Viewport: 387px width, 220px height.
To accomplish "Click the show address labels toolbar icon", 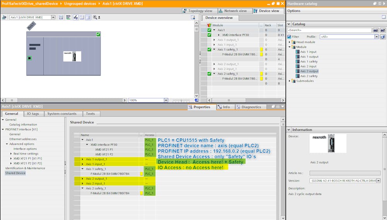I will coord(68,17).
